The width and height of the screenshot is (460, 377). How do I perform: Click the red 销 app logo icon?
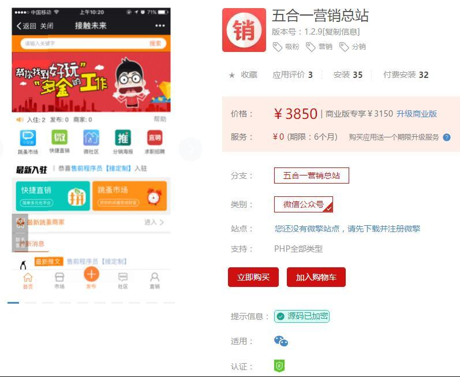(x=244, y=30)
